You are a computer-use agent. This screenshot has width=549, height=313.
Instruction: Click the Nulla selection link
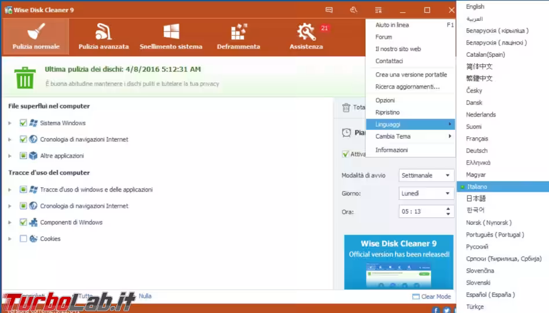pyautogui.click(x=145, y=296)
